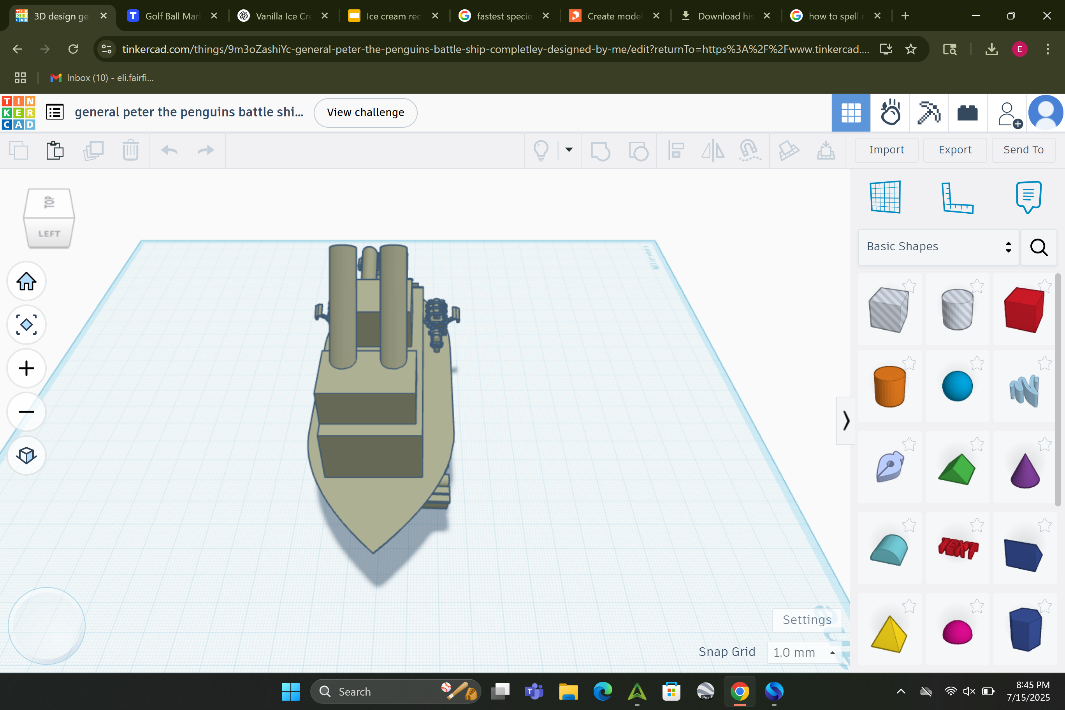1065x710 pixels.
Task: Open the Sim Lab apple icon
Action: [890, 112]
